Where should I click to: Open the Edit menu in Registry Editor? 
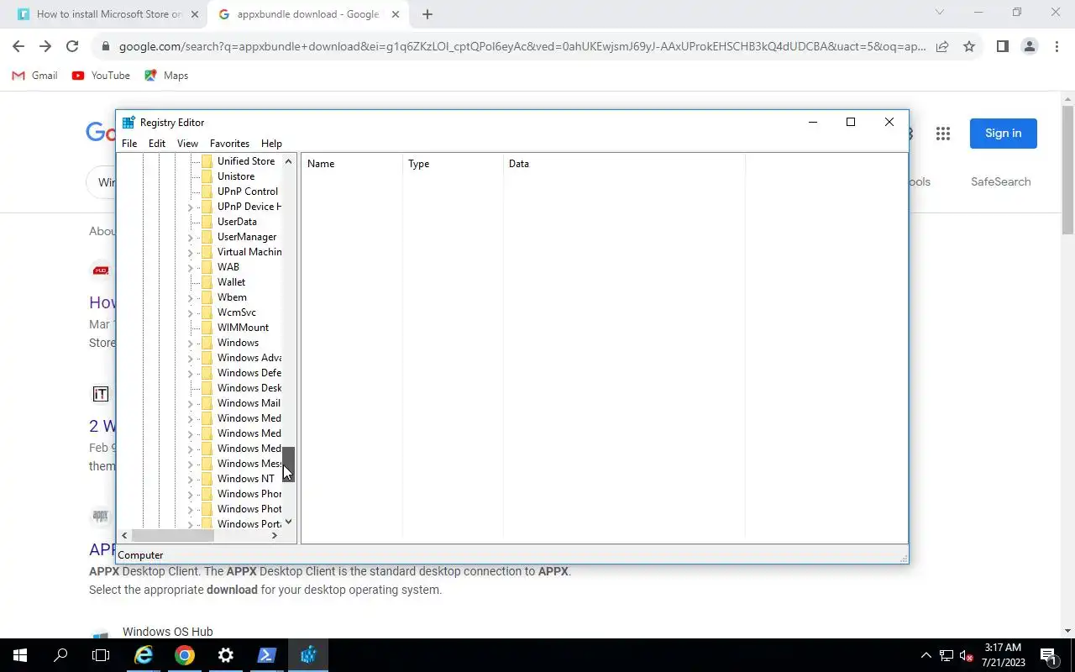(157, 144)
